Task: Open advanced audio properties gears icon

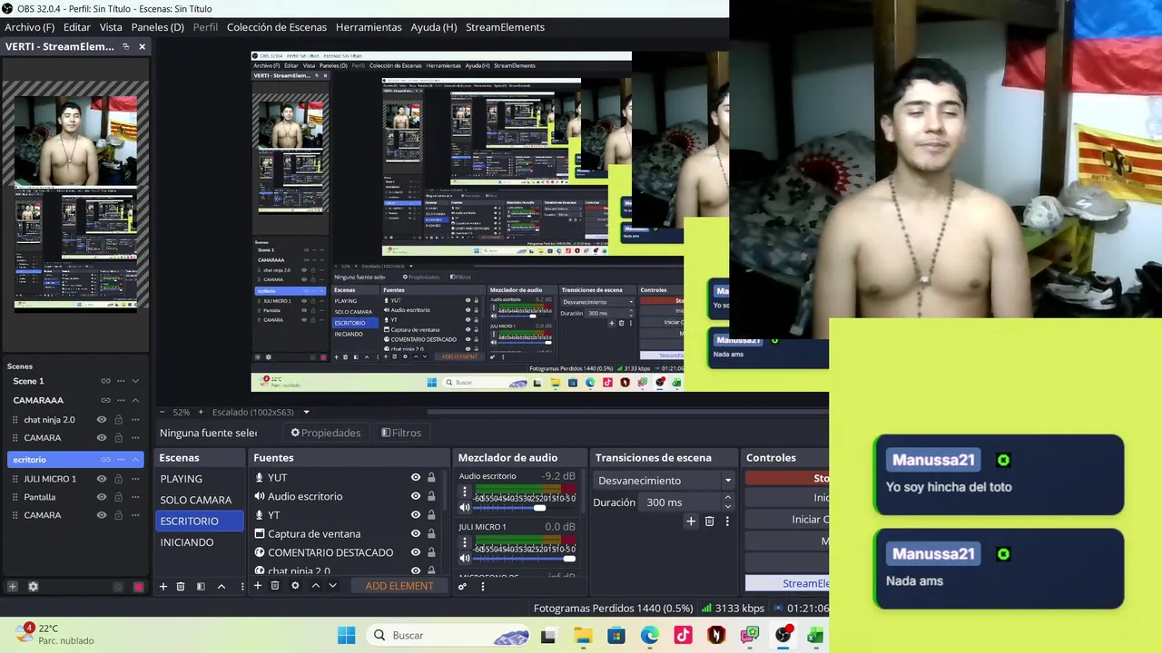Action: pyautogui.click(x=462, y=587)
